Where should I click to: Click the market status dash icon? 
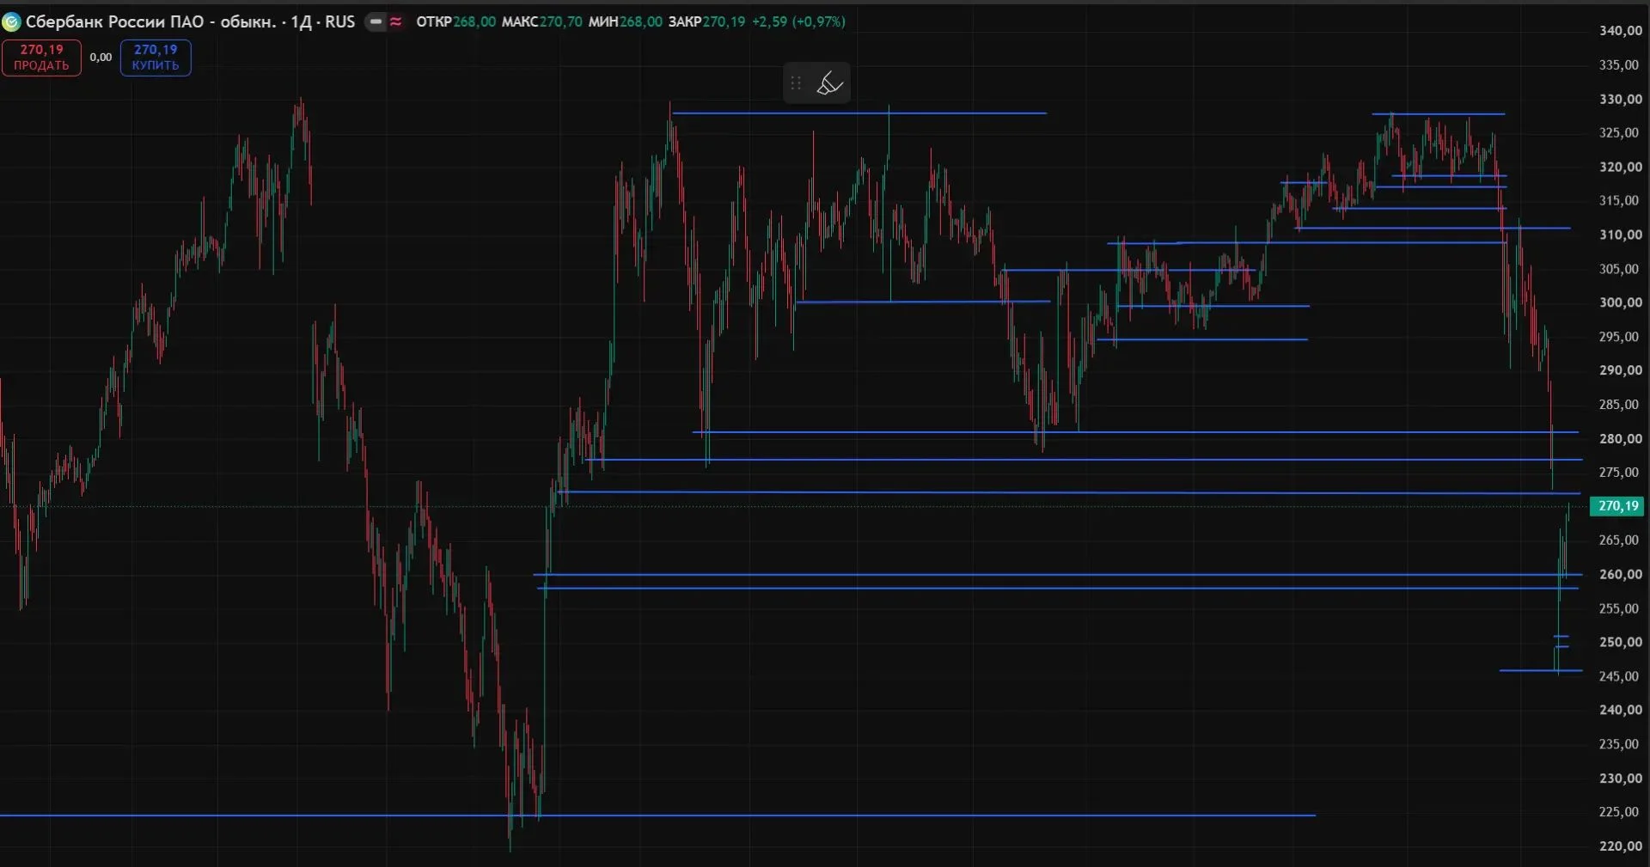coord(376,21)
